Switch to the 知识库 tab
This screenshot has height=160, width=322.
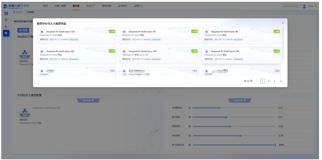(76, 6)
